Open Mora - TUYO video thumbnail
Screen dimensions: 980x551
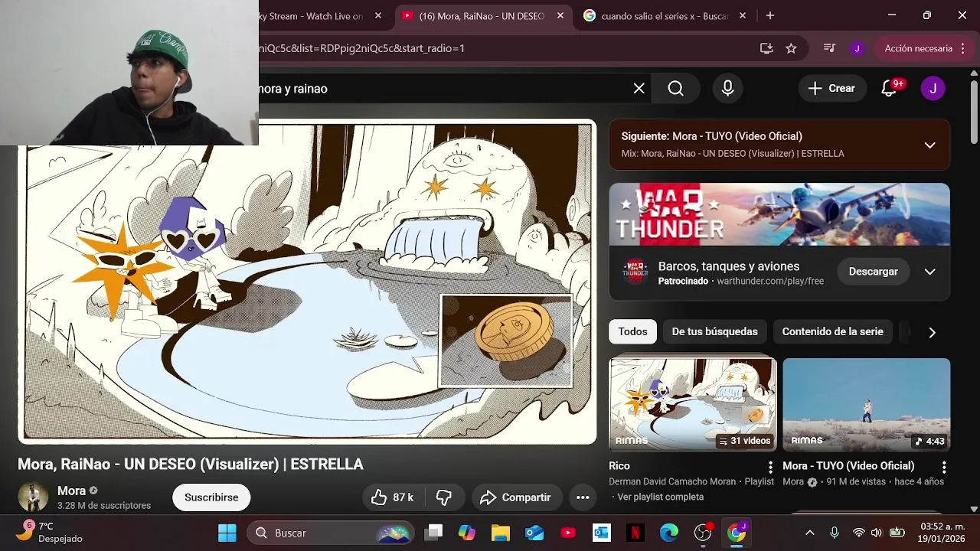tap(867, 405)
